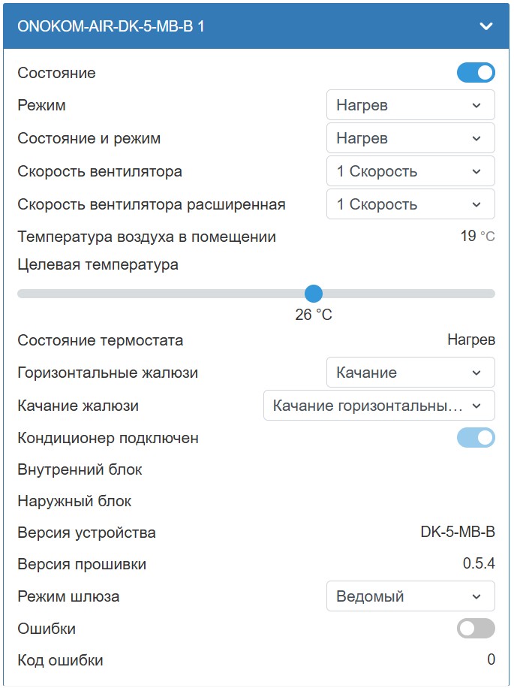514x688 pixels.
Task: Open the Качание жалюзи dropdown
Action: click(378, 405)
